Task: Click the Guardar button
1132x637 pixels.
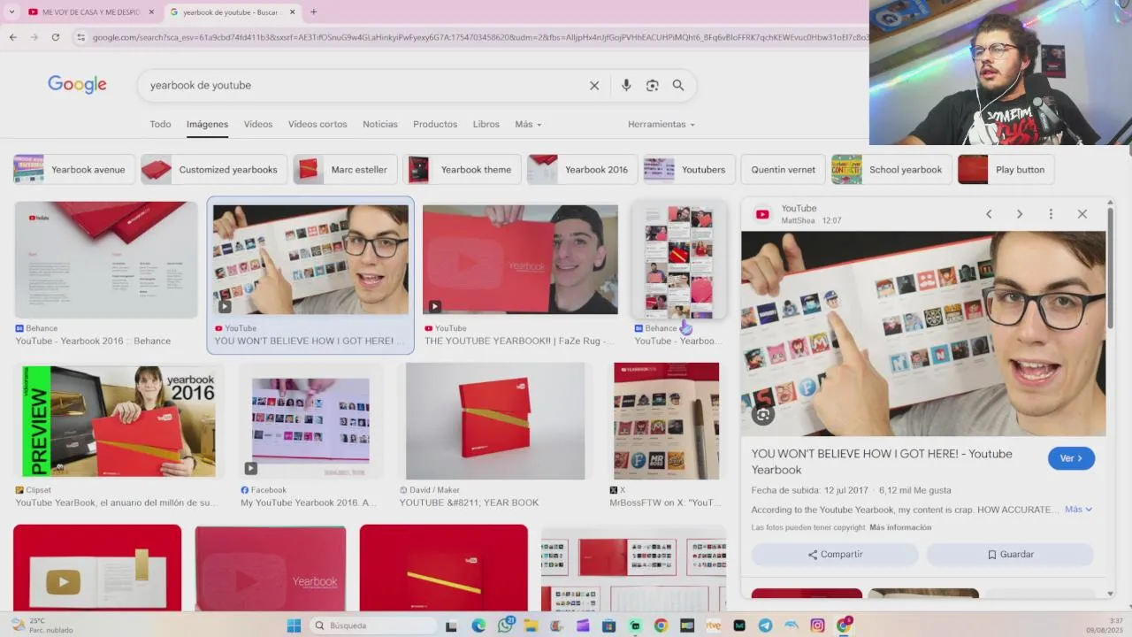Action: click(x=1010, y=555)
